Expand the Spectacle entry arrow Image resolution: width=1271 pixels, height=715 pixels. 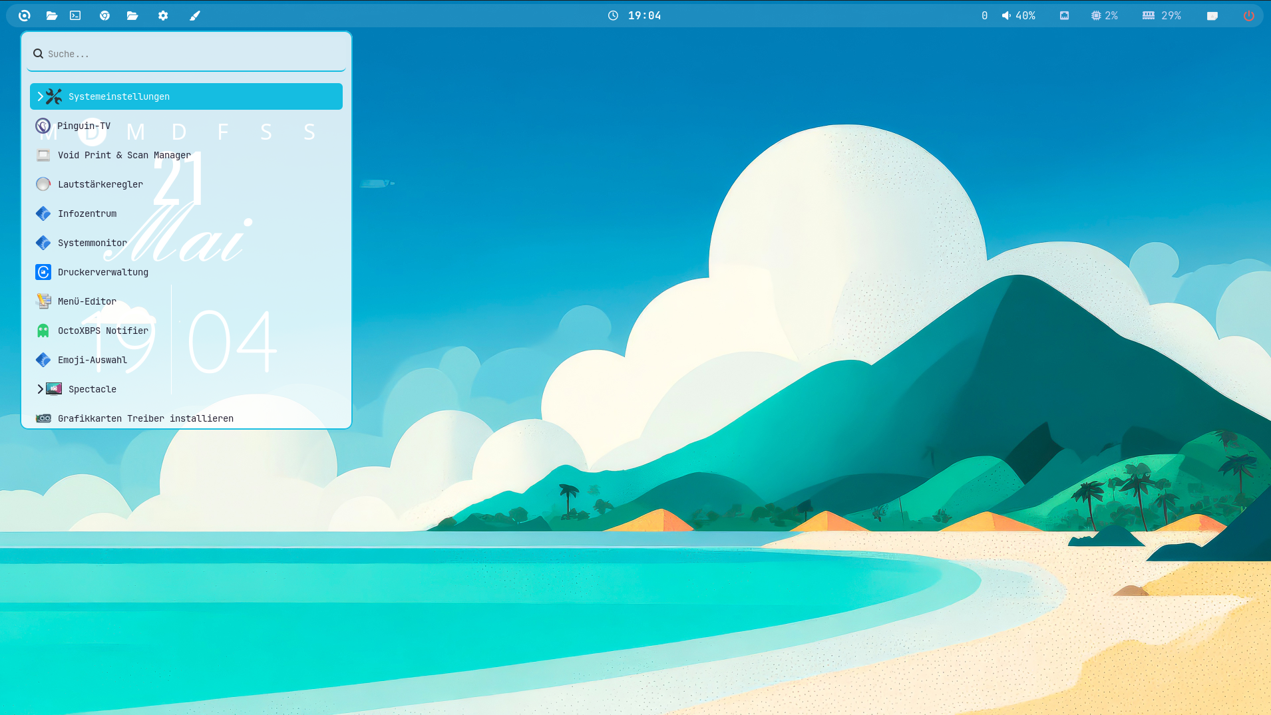tap(40, 389)
